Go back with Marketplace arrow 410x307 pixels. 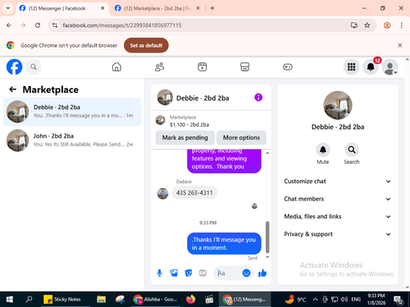12,89
